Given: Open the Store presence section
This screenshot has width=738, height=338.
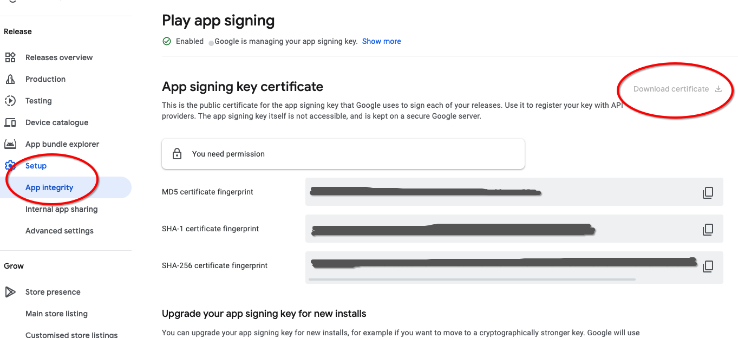Looking at the screenshot, I should point(53,292).
